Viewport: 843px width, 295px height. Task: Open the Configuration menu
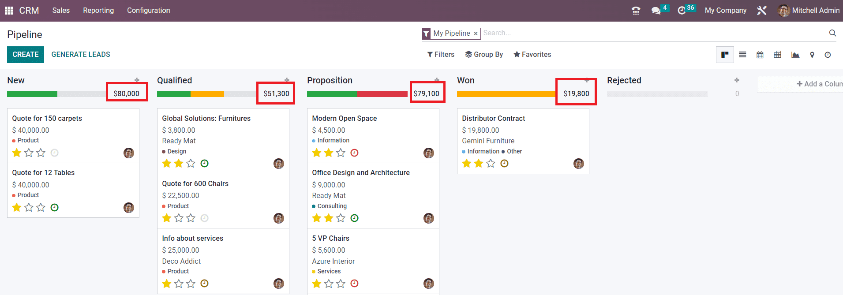click(148, 11)
